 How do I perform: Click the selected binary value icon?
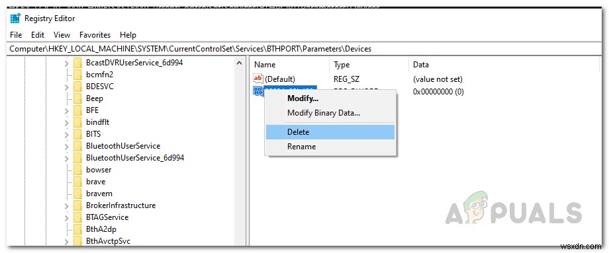click(x=258, y=91)
